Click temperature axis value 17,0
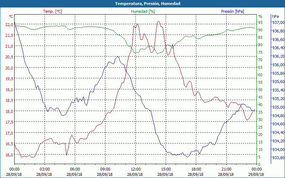Screen dimensions: 285x178 (10, 133)
